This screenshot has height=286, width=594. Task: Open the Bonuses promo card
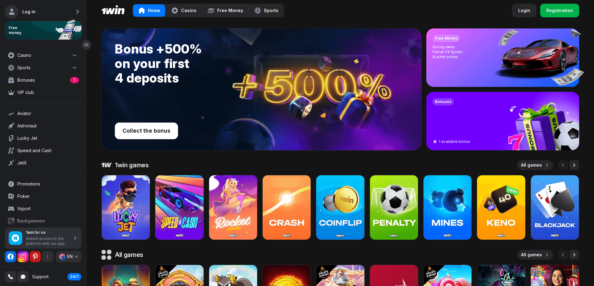pyautogui.click(x=503, y=121)
